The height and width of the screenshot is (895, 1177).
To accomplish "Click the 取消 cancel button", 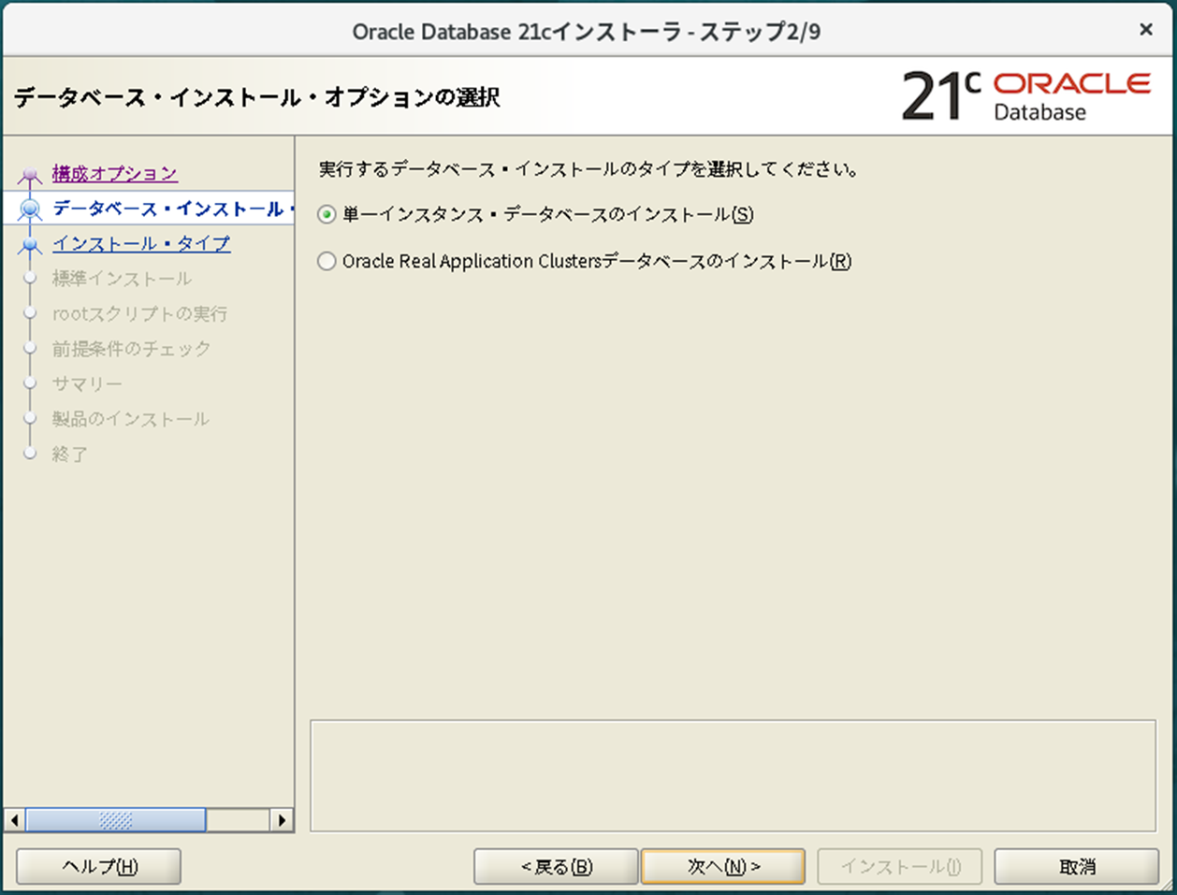I will click(1077, 867).
